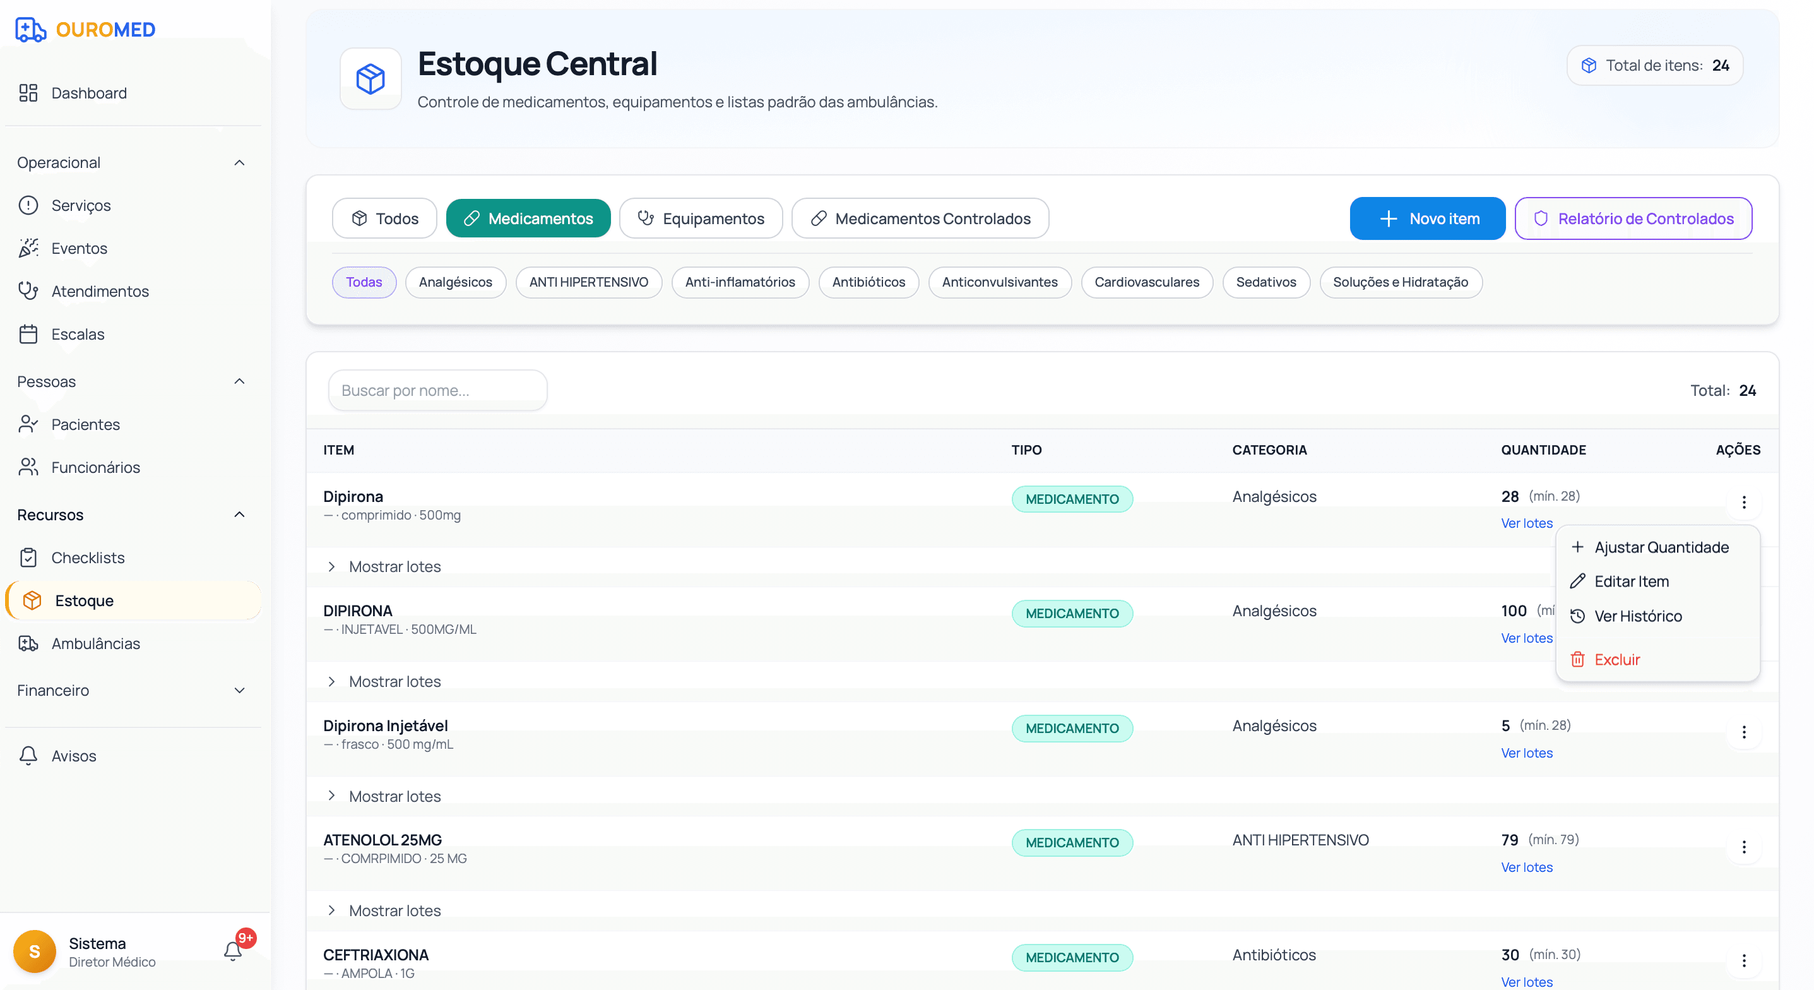Switch to Medicamentos Controlados tab
This screenshot has height=990, width=1814.
(920, 218)
